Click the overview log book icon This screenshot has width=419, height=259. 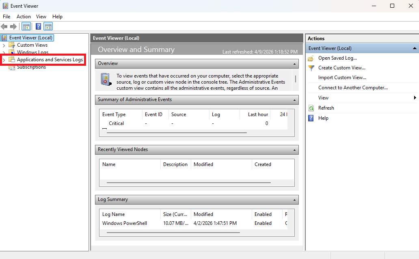click(x=106, y=80)
